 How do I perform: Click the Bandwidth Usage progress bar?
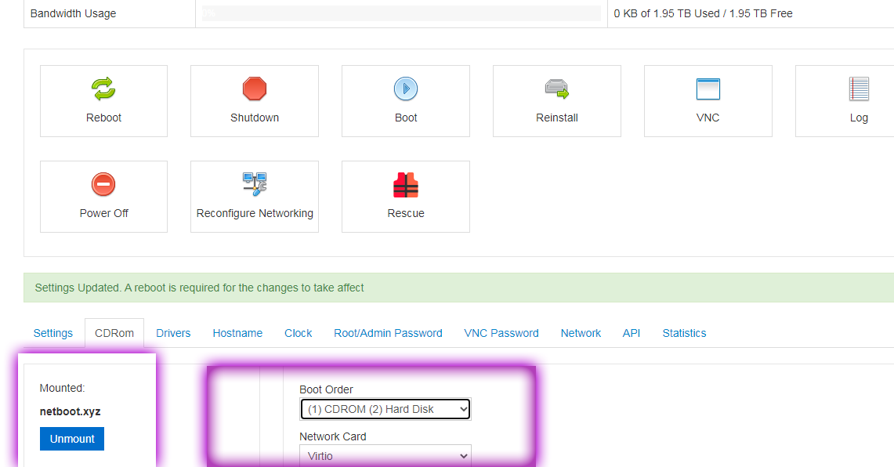click(401, 13)
